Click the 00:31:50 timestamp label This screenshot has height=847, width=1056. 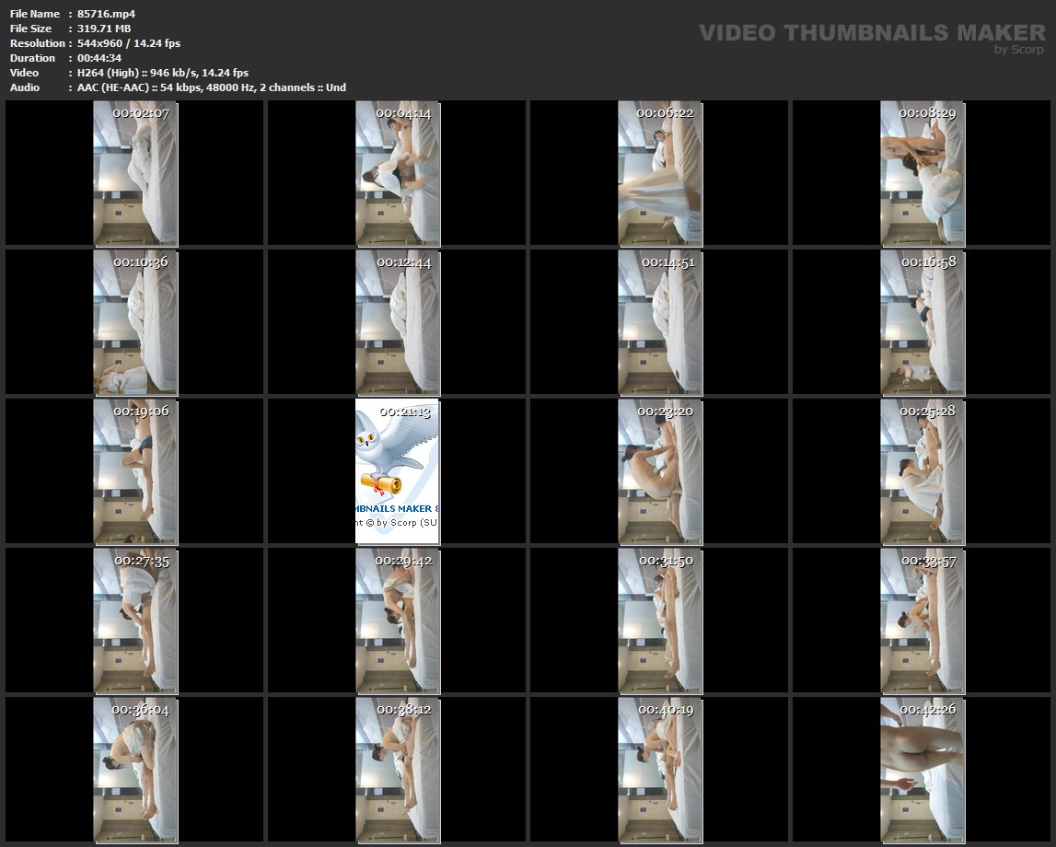click(665, 560)
